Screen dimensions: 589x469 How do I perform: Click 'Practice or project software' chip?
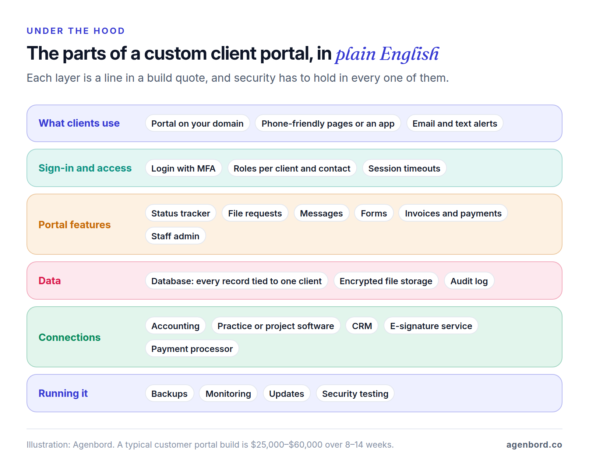pos(276,326)
